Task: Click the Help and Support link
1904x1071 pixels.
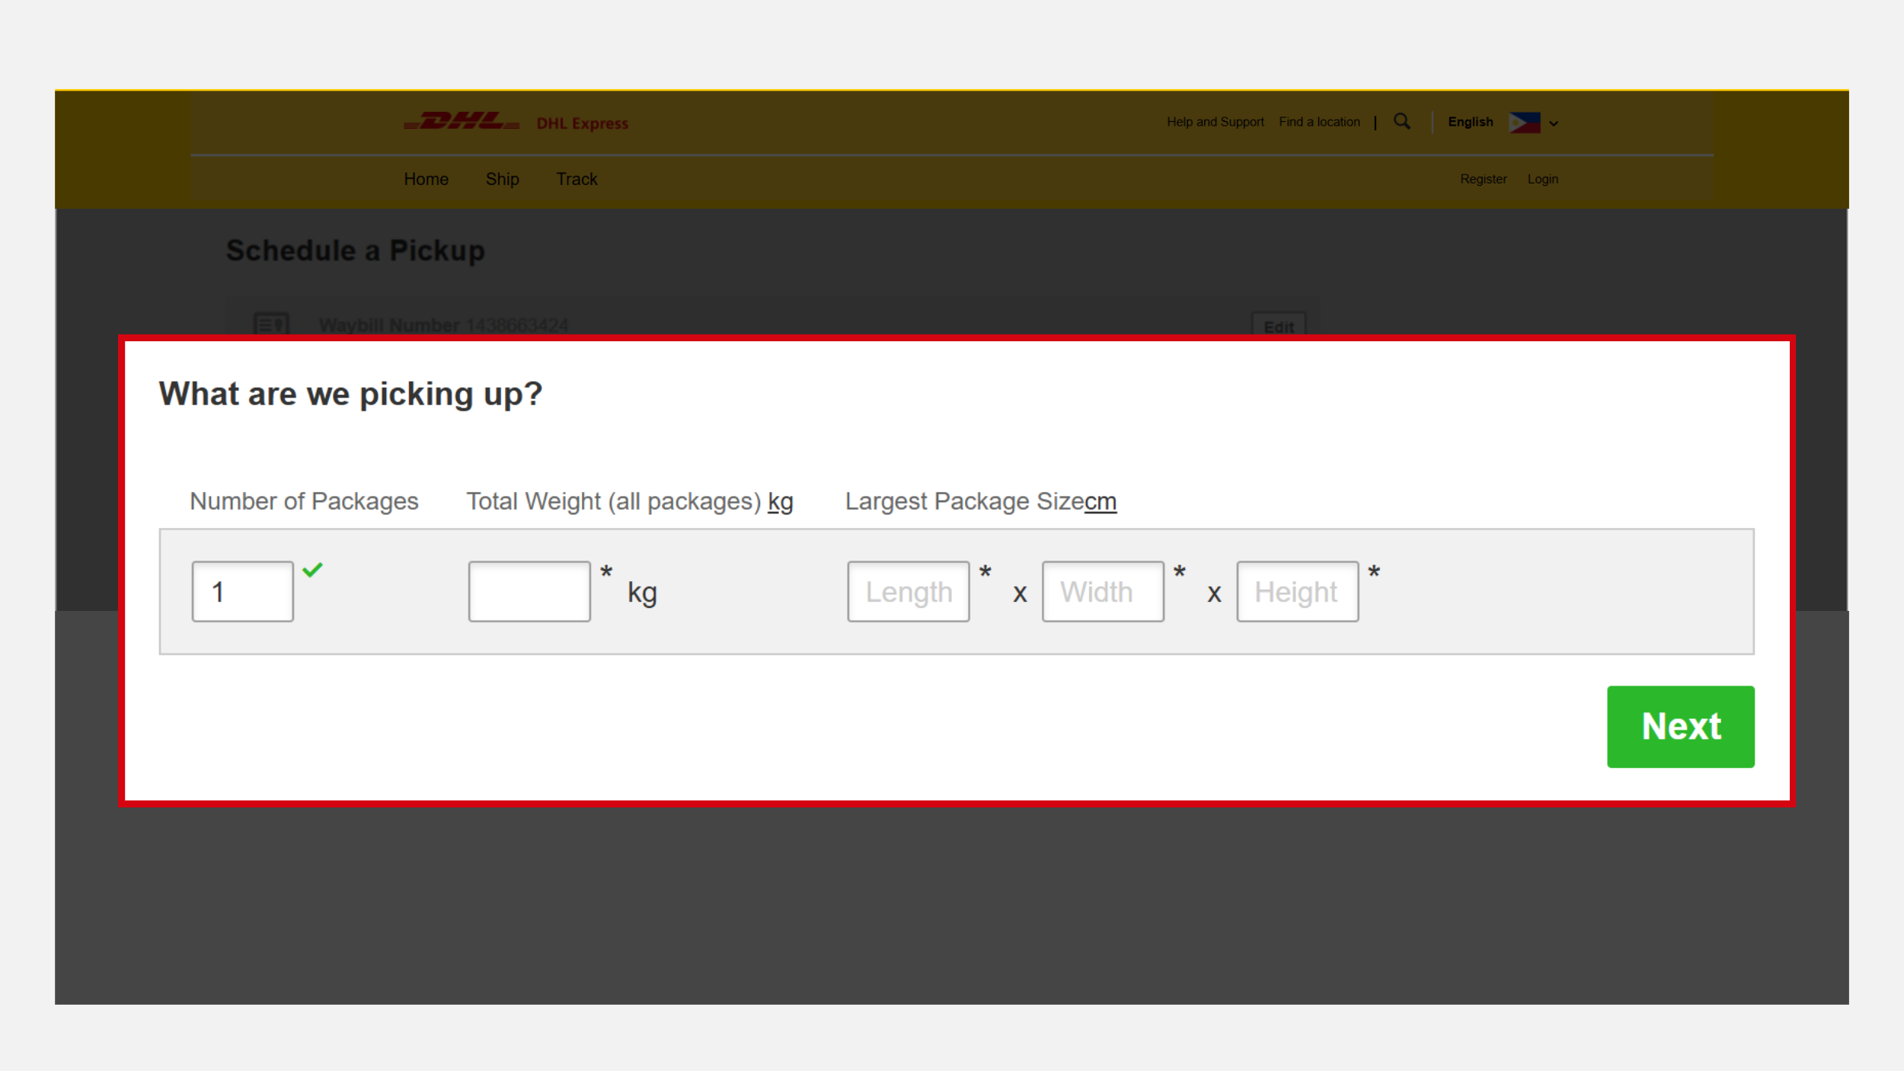Action: click(x=1215, y=122)
